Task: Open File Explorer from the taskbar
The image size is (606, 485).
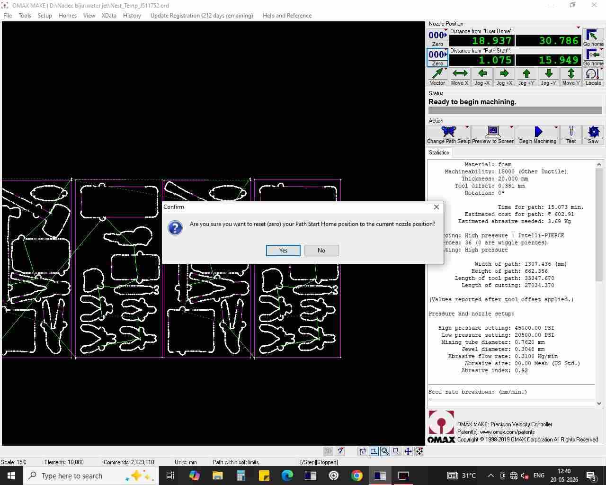Action: pos(217,476)
